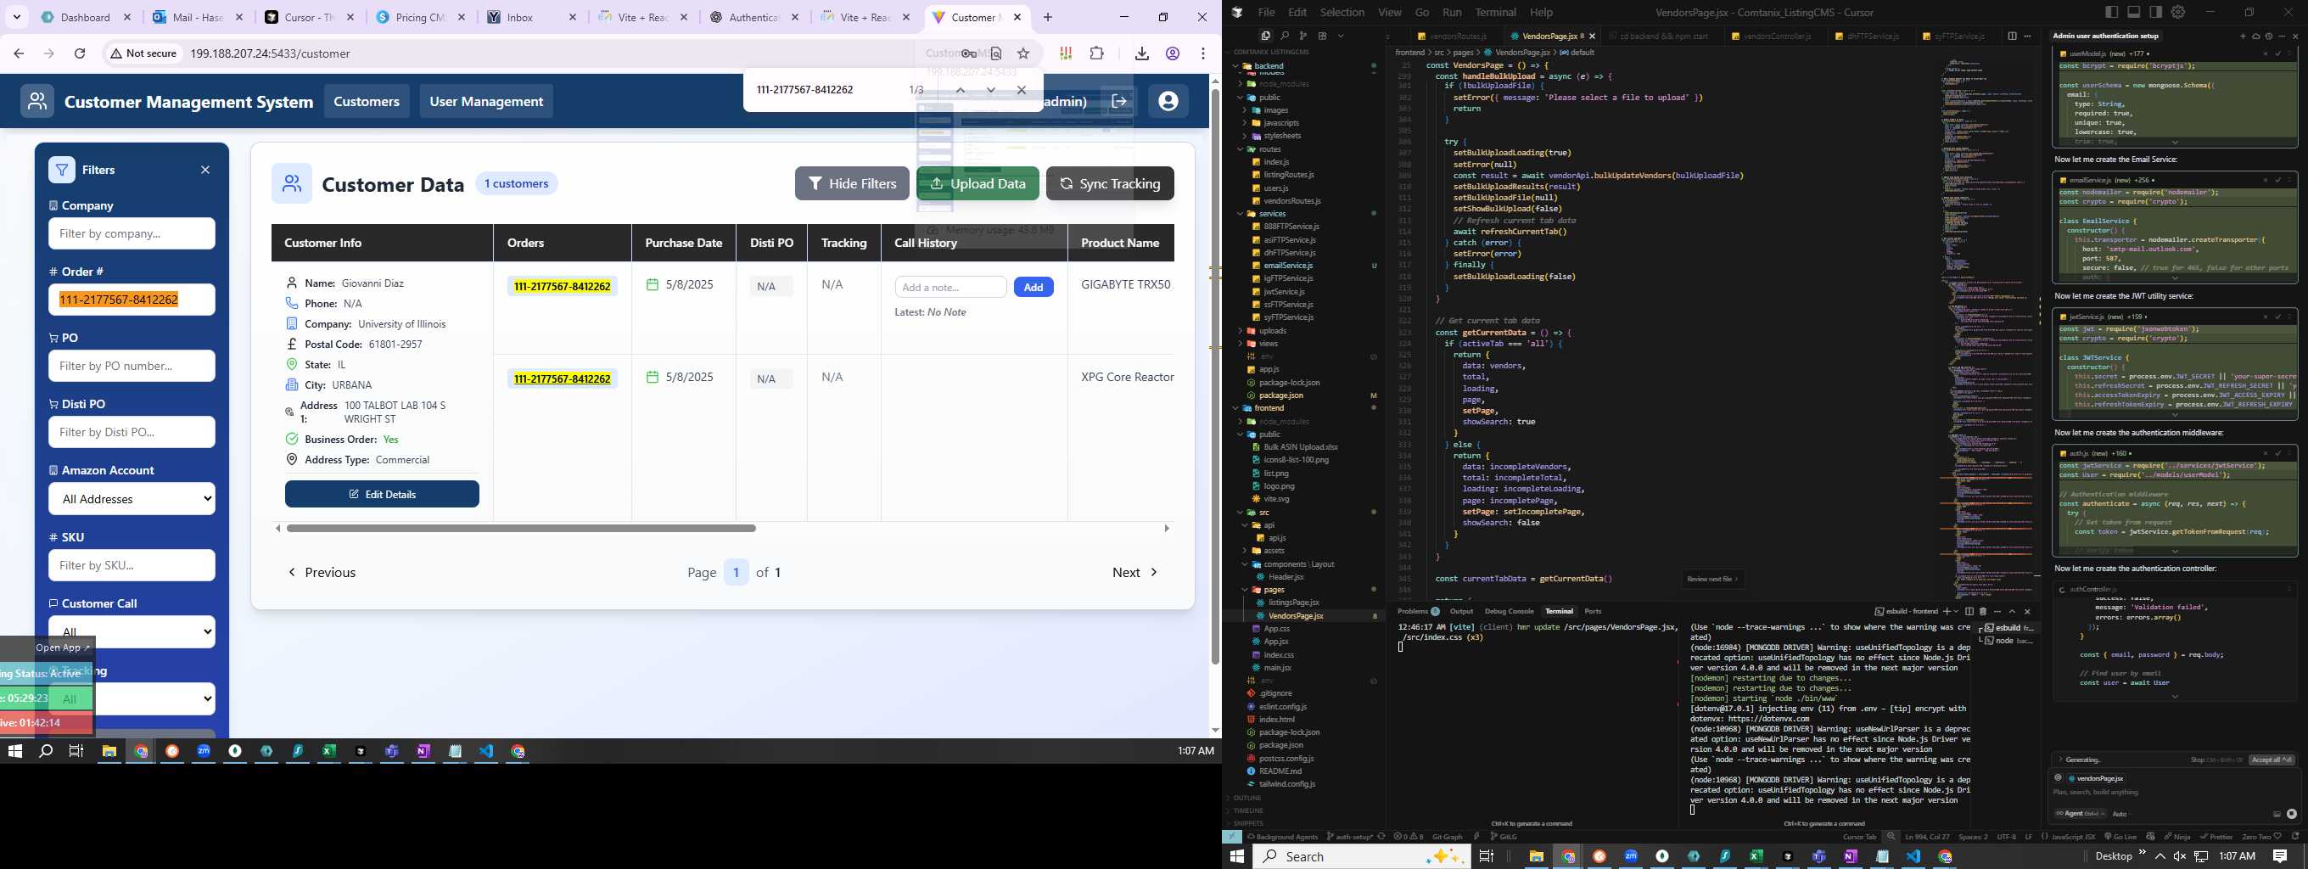The height and width of the screenshot is (869, 2308).
Task: Open File Explorer in the left taskbar
Action: [x=109, y=751]
